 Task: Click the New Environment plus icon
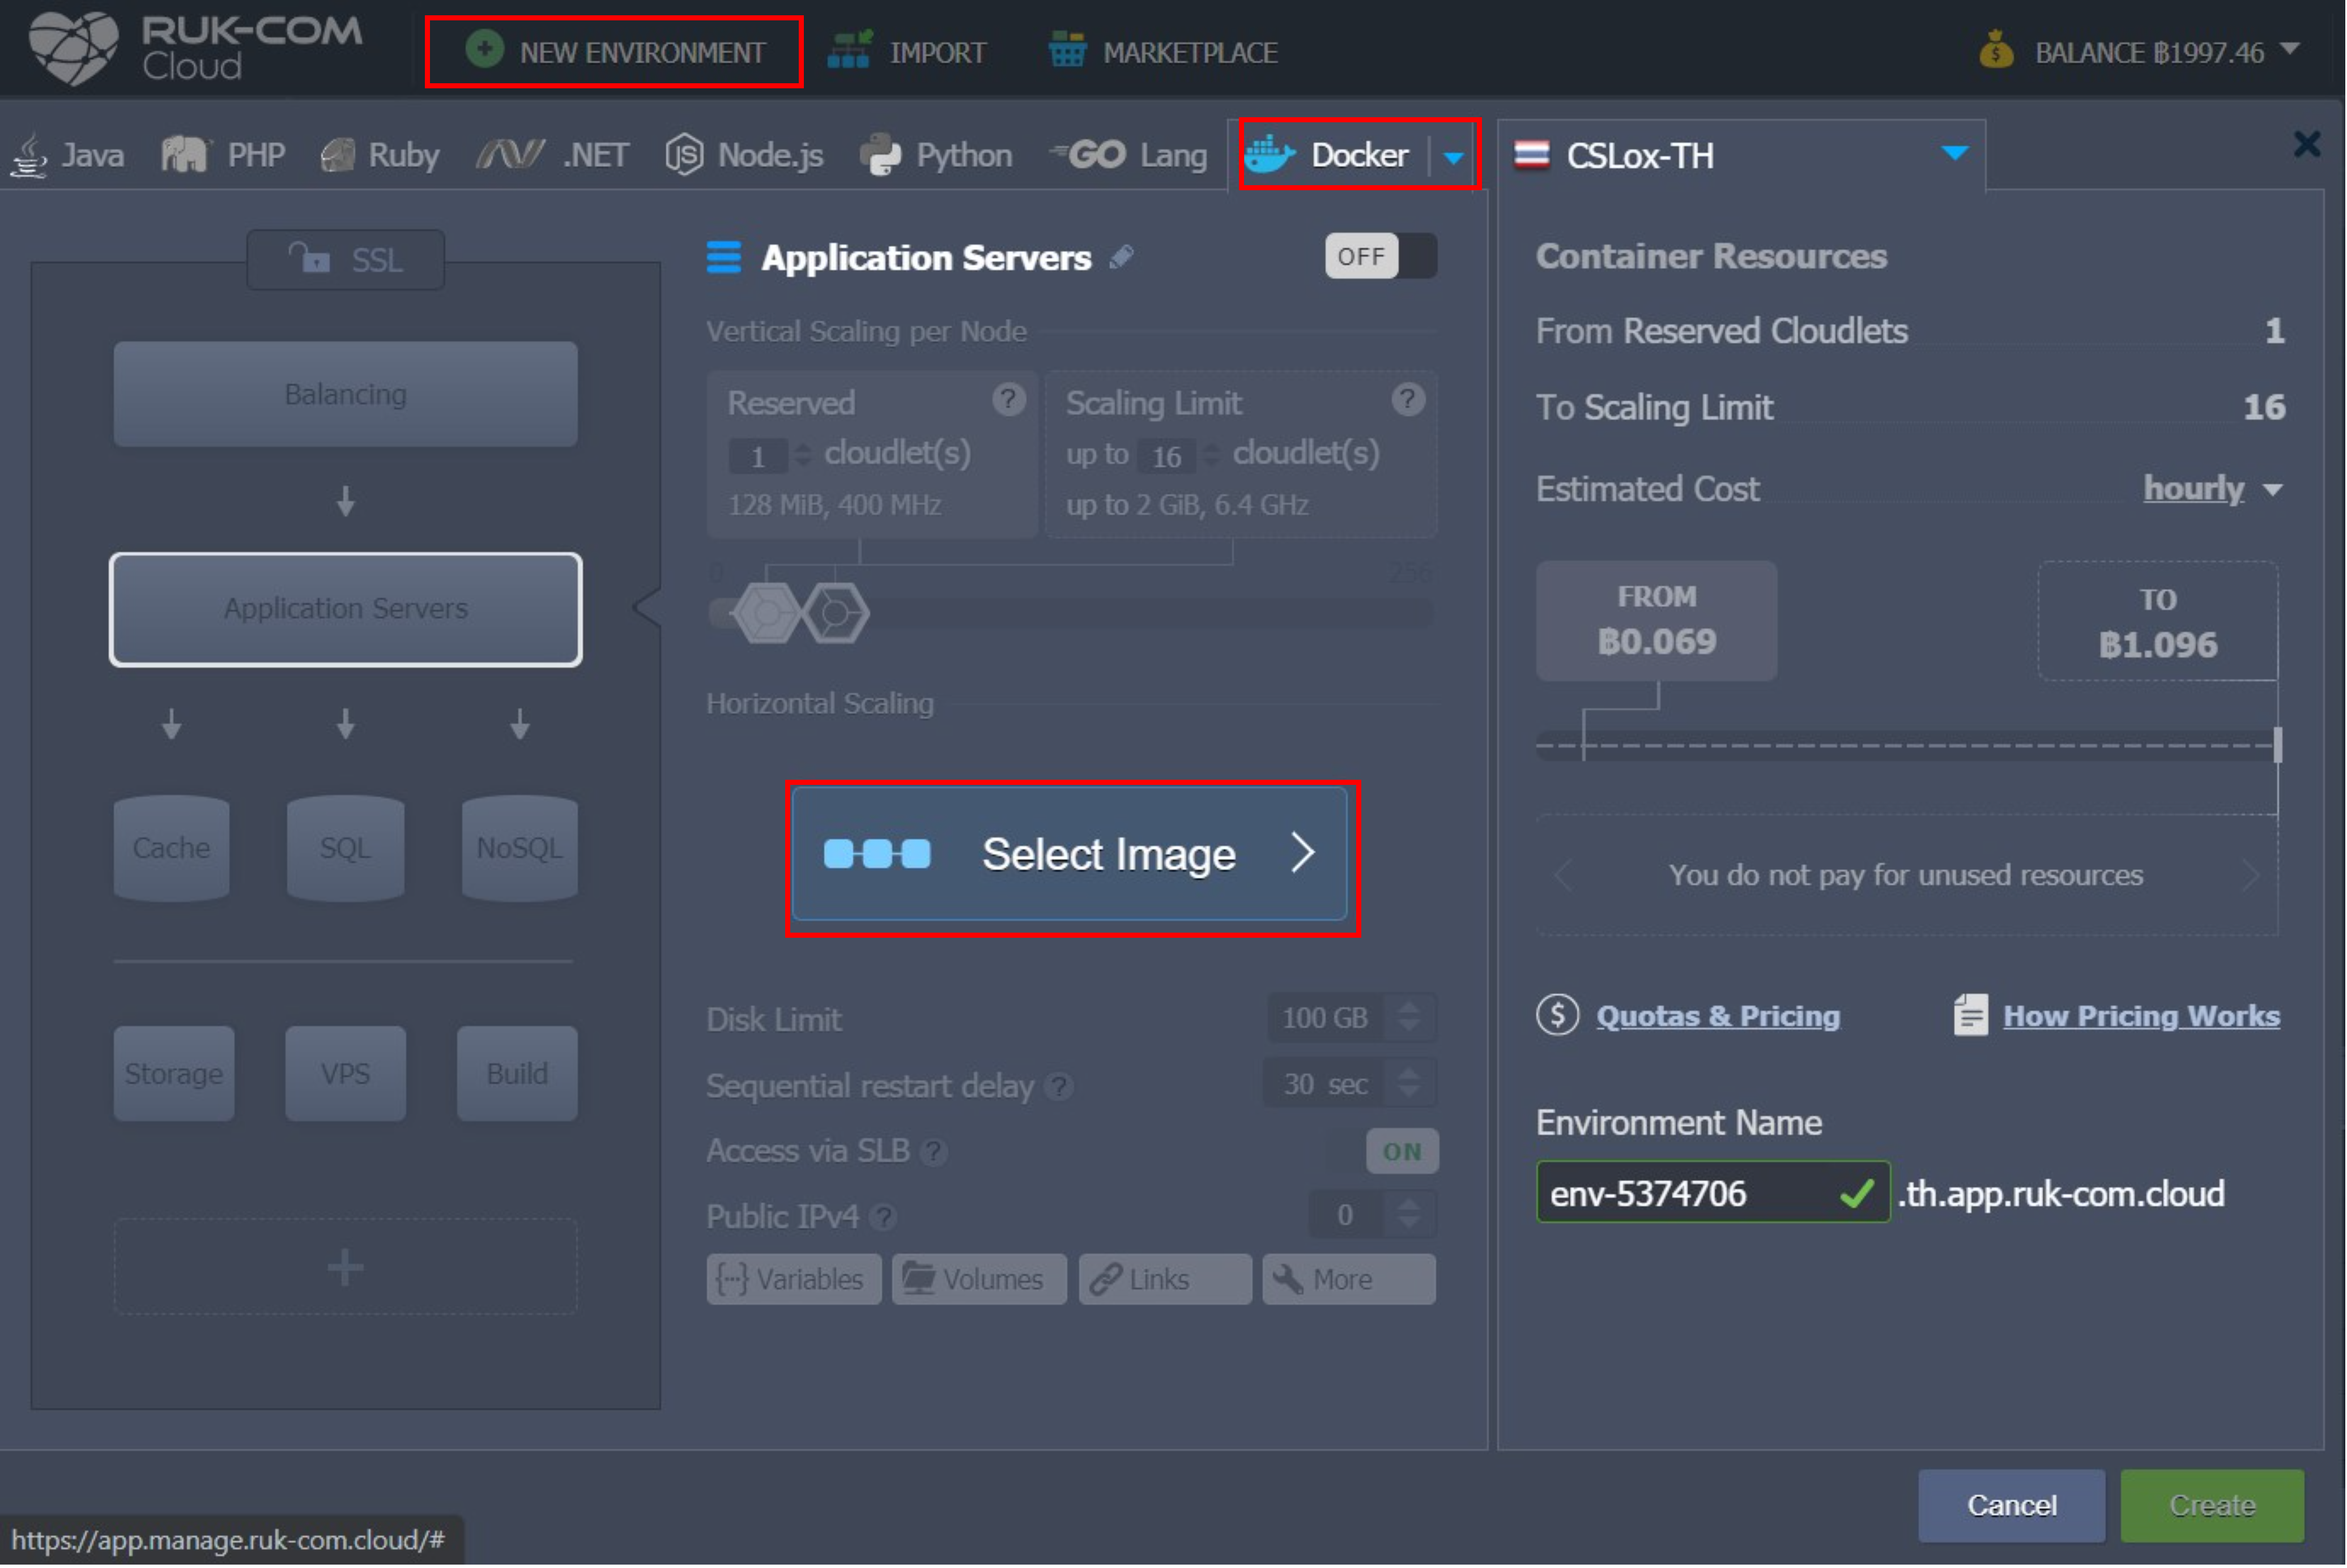pos(484,50)
